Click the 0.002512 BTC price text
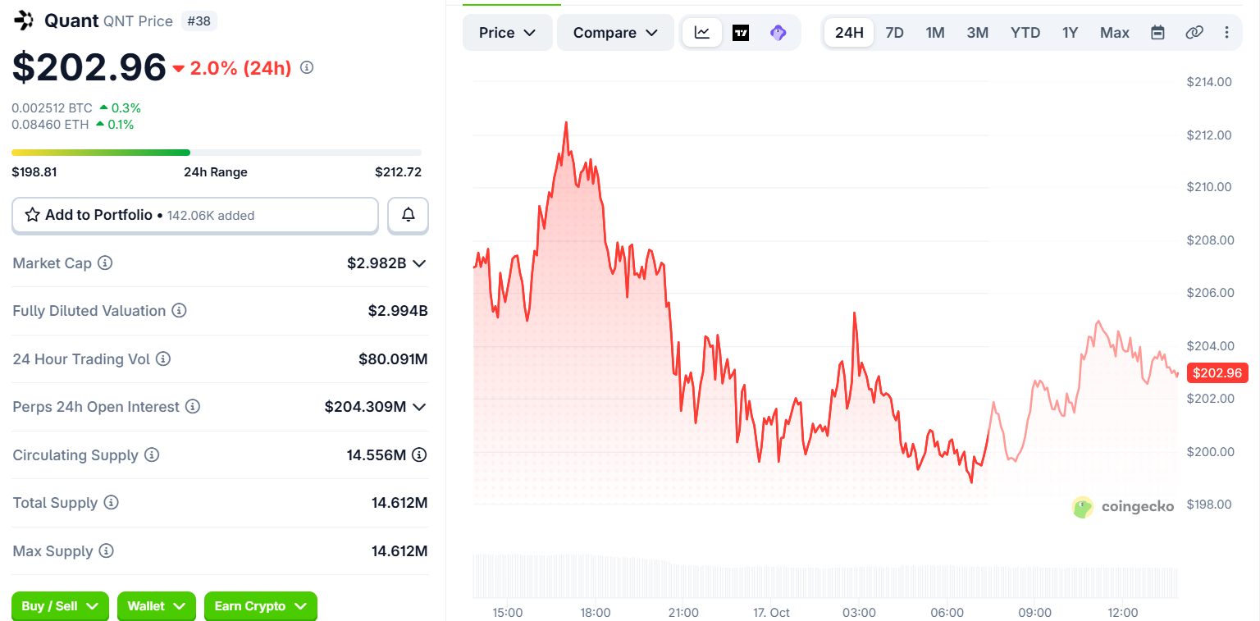The height and width of the screenshot is (621, 1260). [x=52, y=107]
